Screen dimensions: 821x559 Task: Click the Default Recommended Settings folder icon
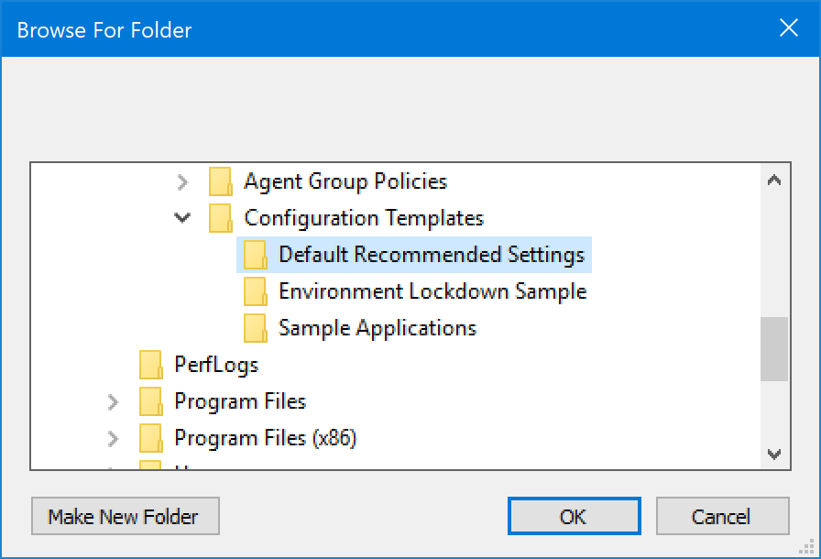point(255,255)
